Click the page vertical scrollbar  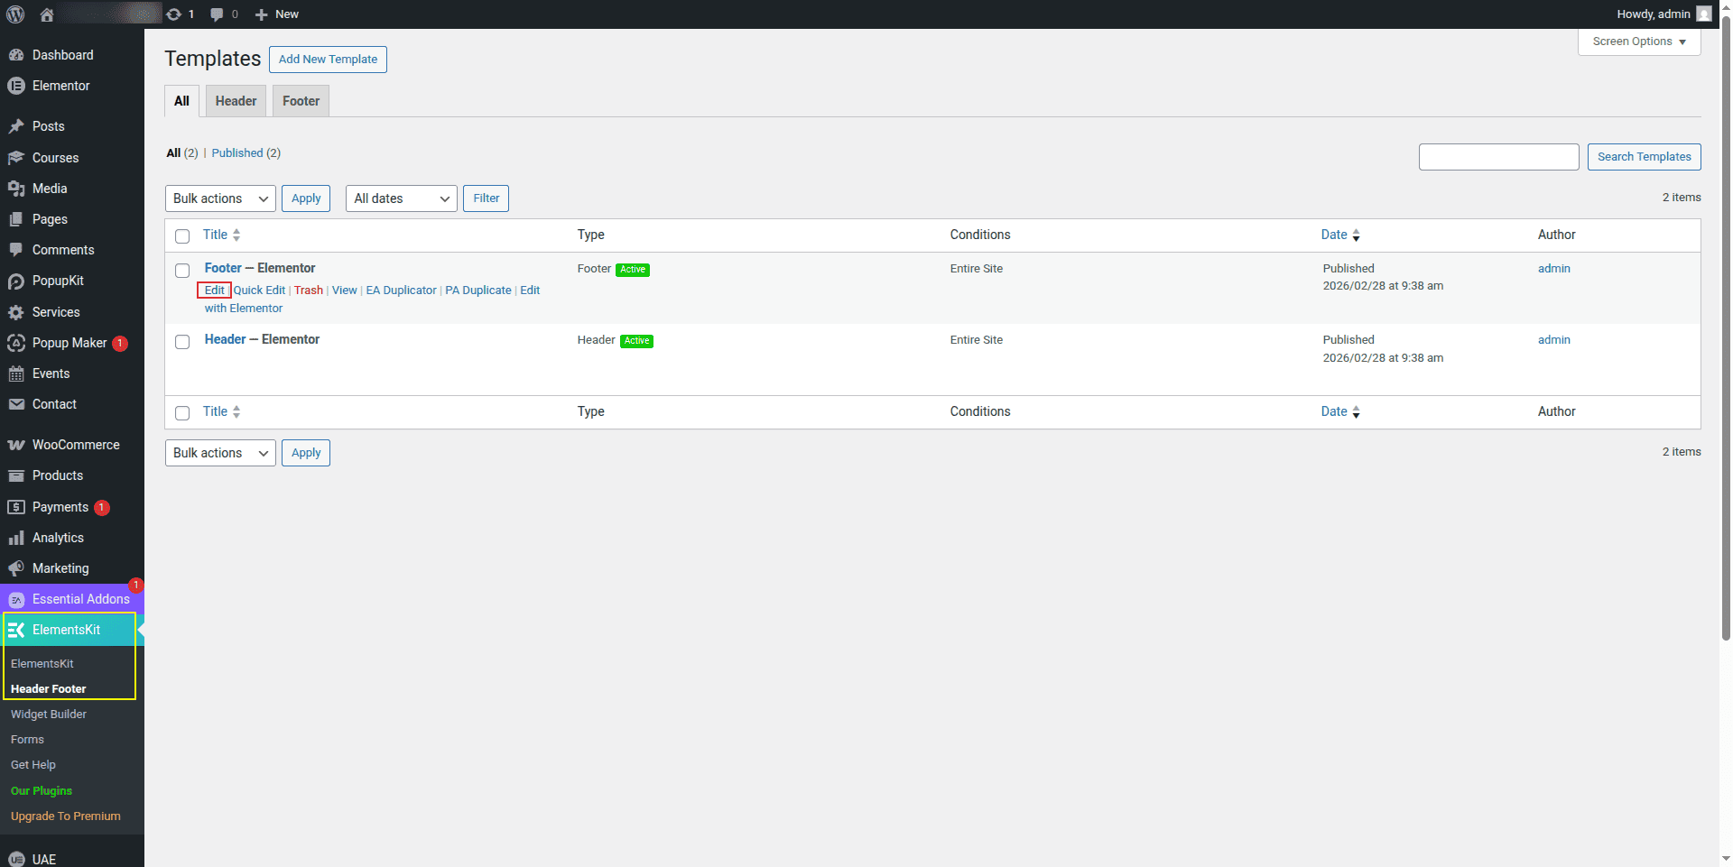click(1726, 361)
